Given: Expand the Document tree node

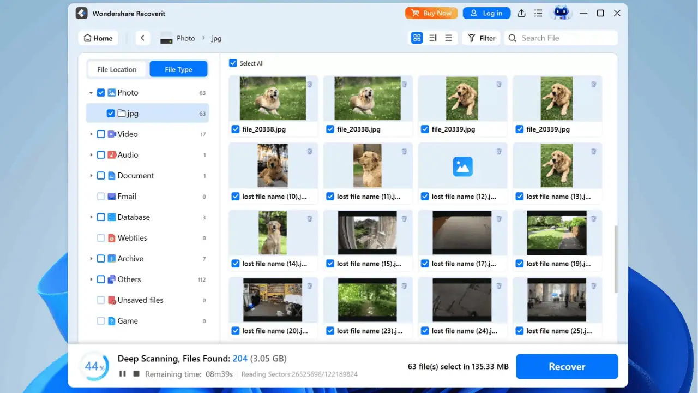Looking at the screenshot, I should [x=91, y=176].
